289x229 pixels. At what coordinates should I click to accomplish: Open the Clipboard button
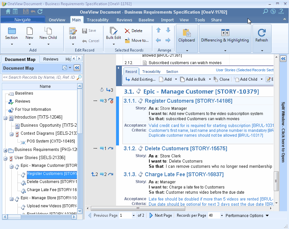[187, 38]
